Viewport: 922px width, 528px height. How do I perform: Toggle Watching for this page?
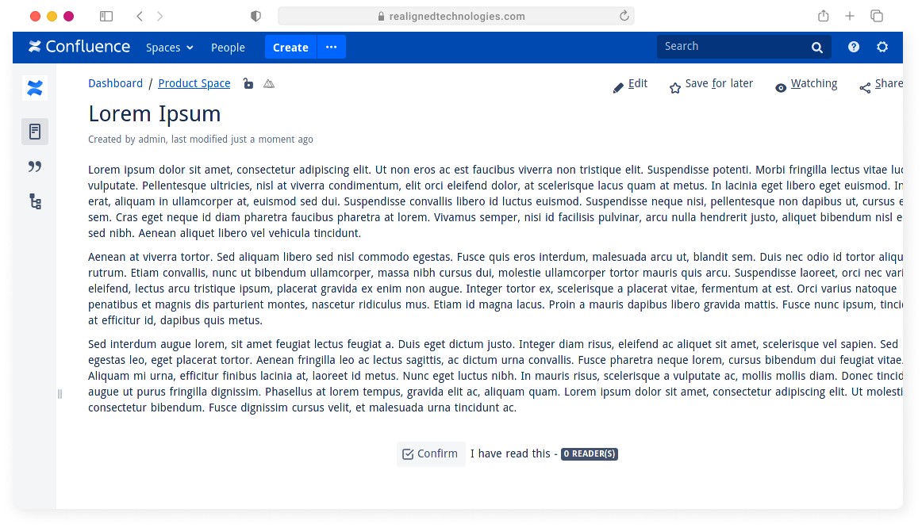[806, 83]
